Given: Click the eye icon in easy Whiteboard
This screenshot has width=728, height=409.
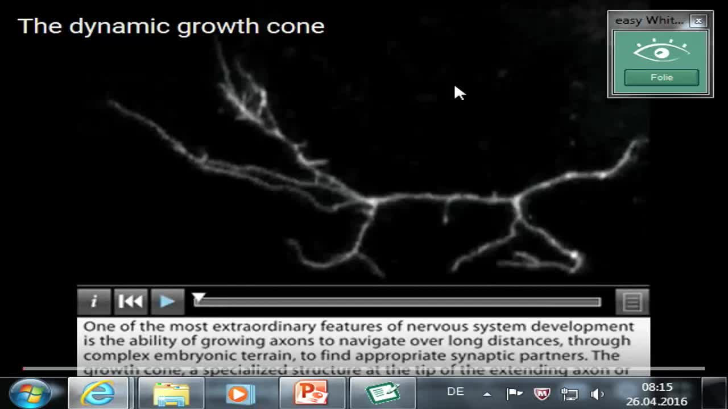Looking at the screenshot, I should pos(660,52).
